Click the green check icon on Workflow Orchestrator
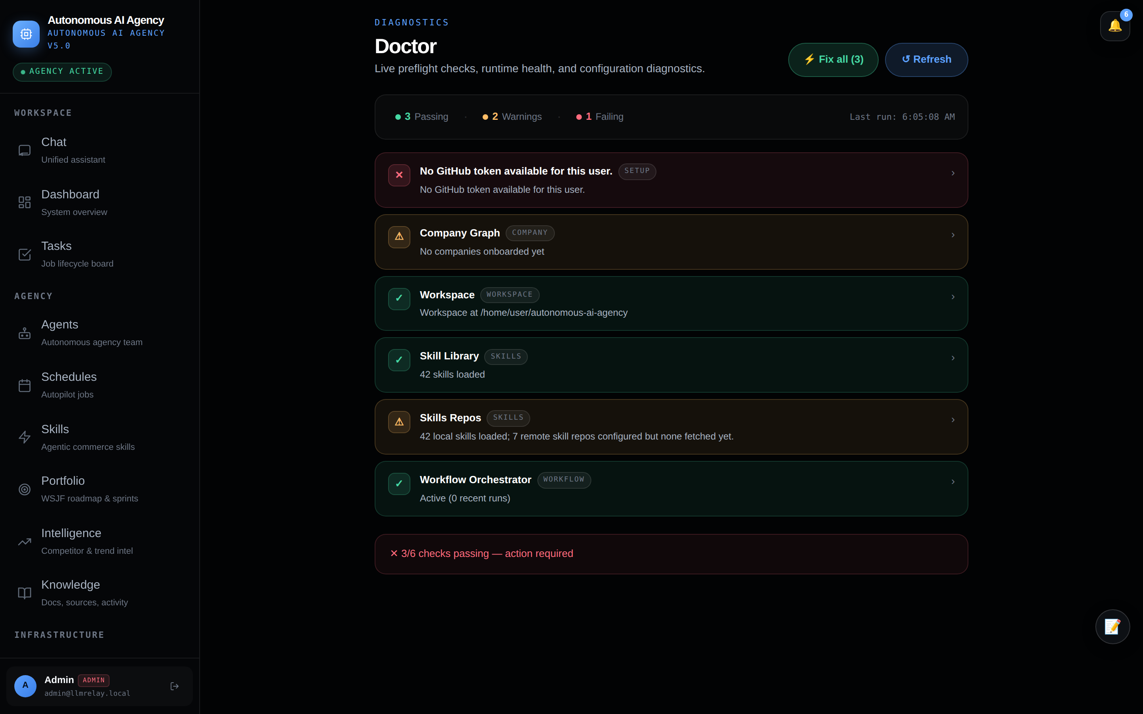The height and width of the screenshot is (714, 1143). 399,484
